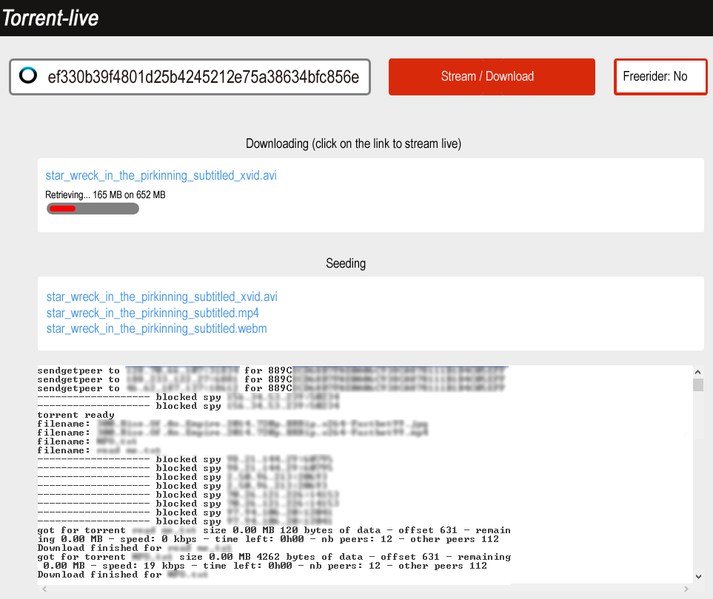Screen dimensions: 713x599
Task: Click the 'Seeding' section heading
Action: (x=346, y=263)
